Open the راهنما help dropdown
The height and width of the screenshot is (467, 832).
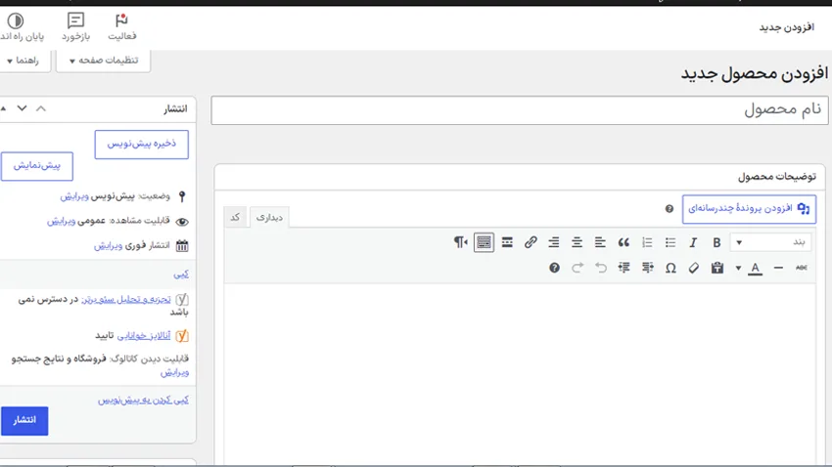click(x=23, y=61)
